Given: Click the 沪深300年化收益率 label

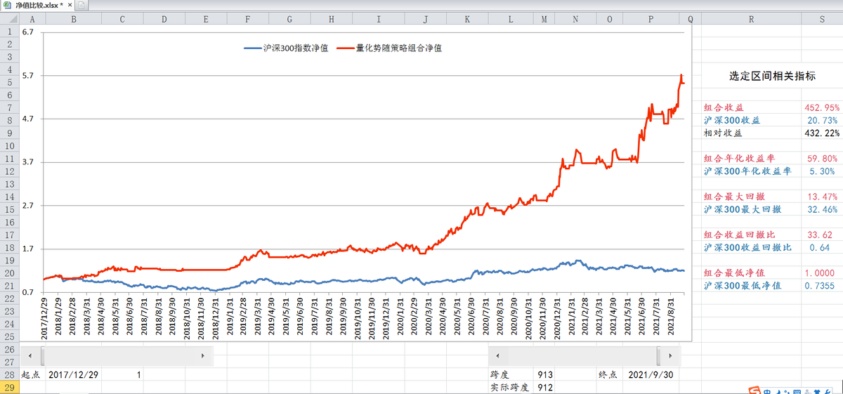Looking at the screenshot, I should pyautogui.click(x=747, y=171).
